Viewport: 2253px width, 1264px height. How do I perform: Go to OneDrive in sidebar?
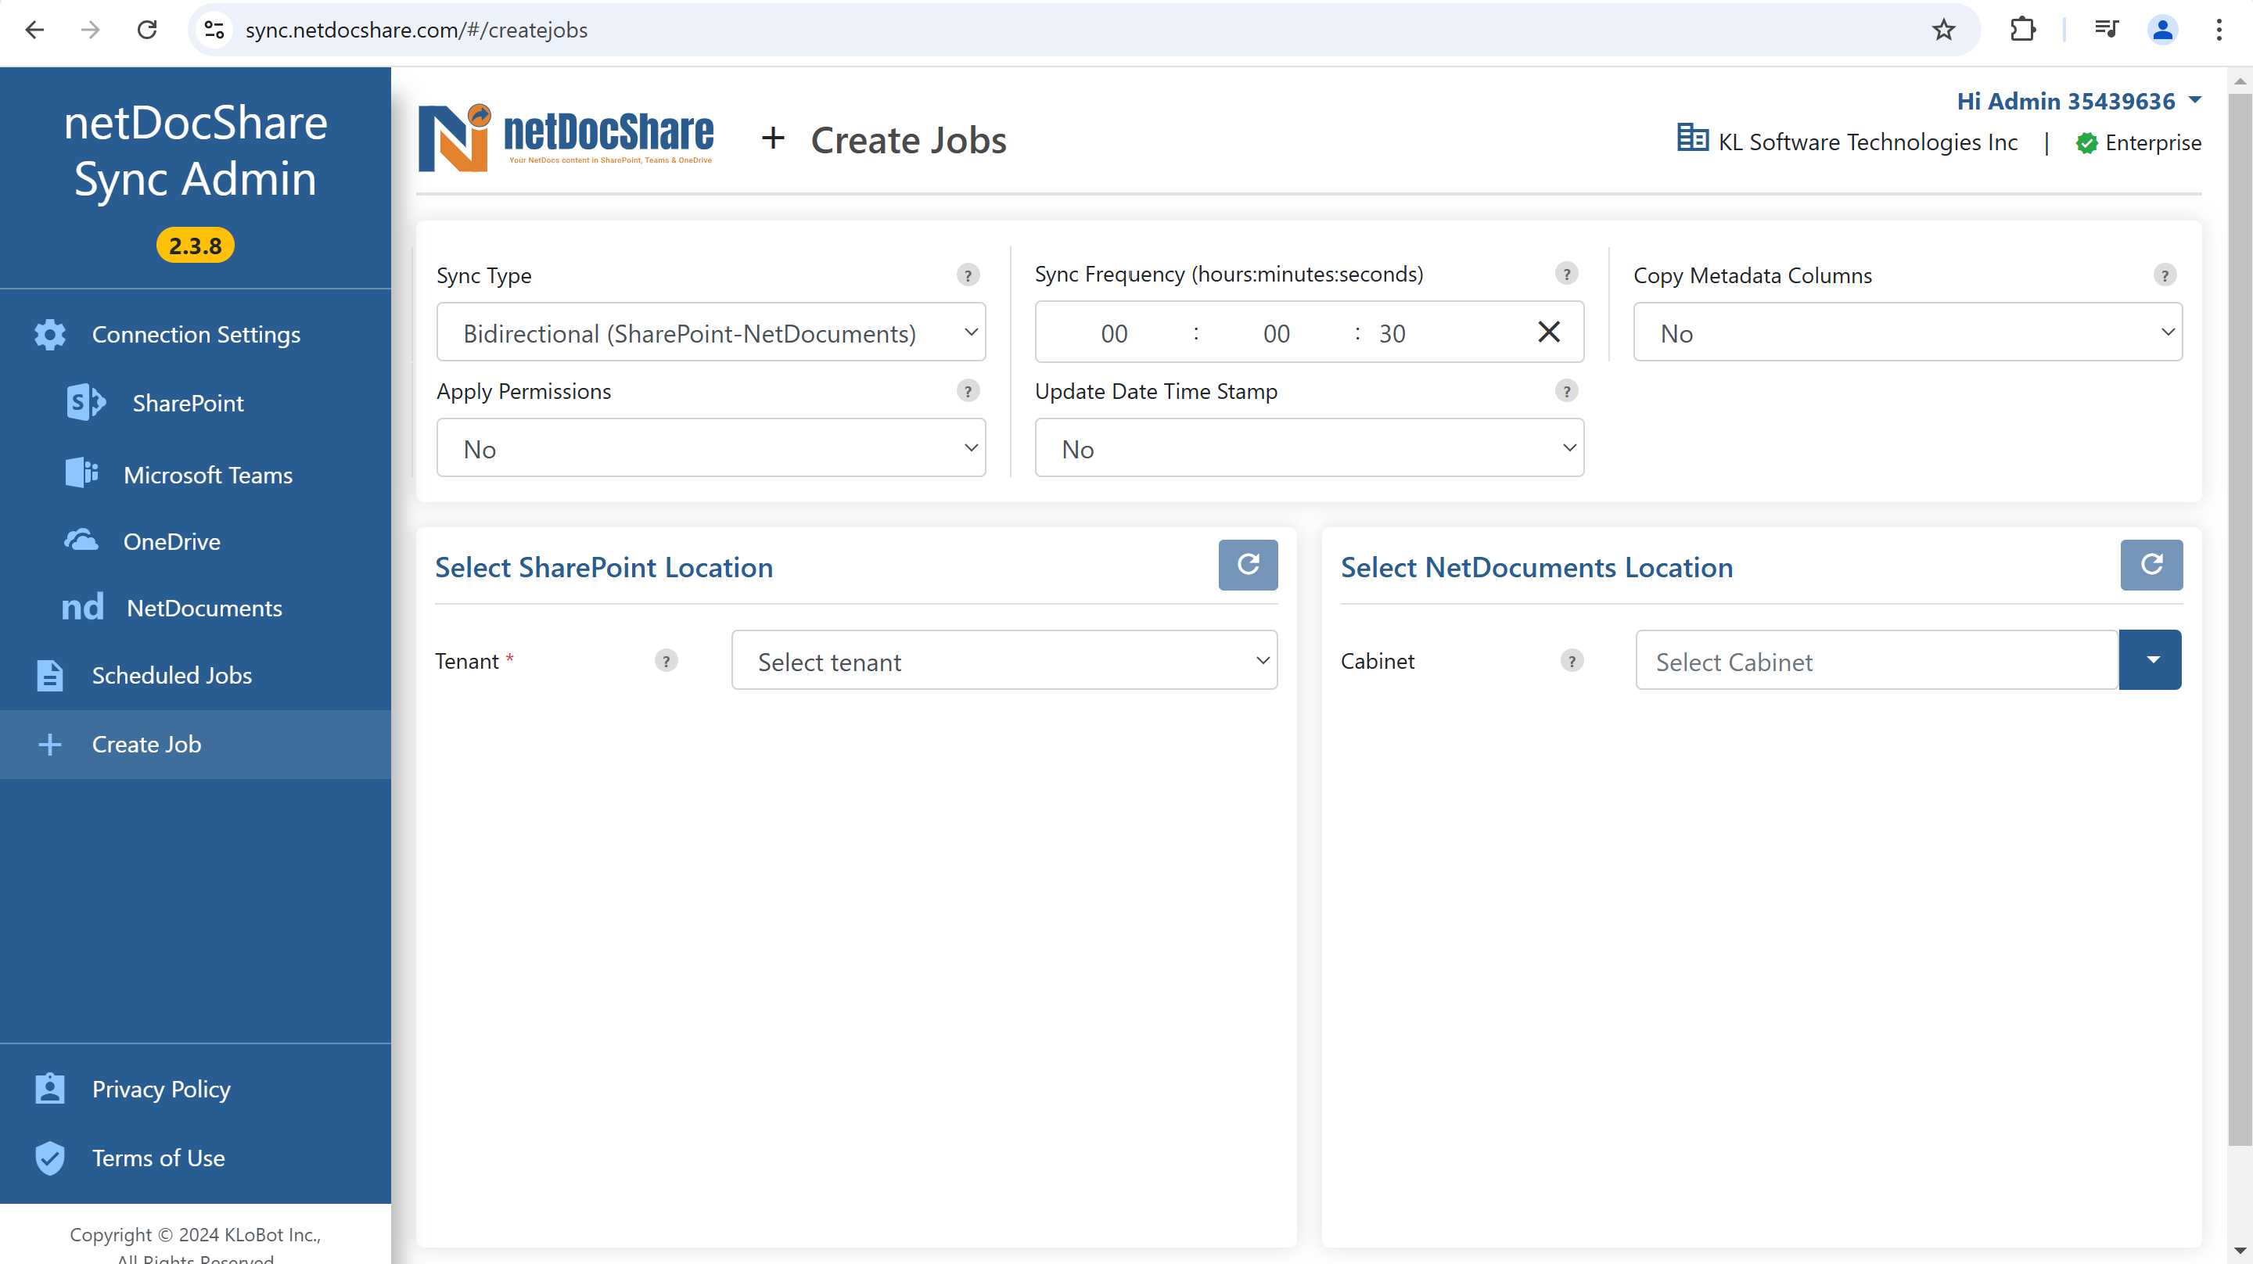[171, 541]
